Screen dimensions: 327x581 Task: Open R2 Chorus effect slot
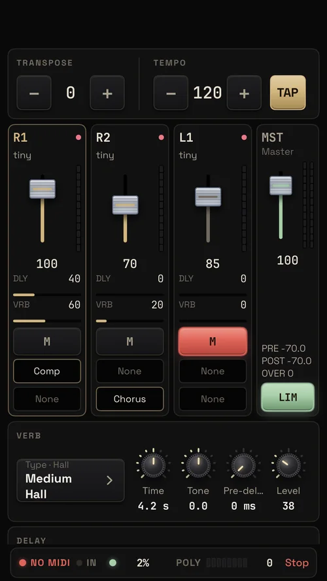(x=129, y=399)
